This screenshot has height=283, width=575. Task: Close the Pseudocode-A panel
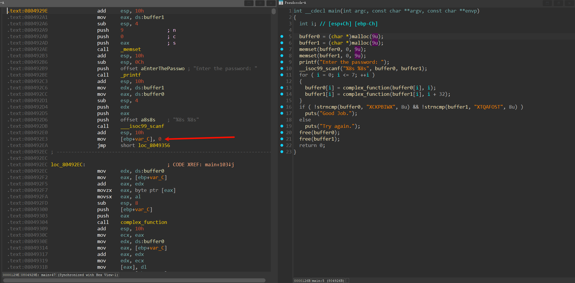point(569,3)
